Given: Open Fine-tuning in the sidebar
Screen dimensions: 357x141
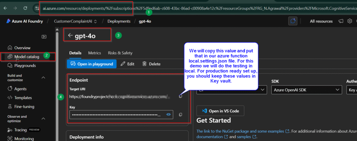Looking at the screenshot, I should [x=21, y=107].
